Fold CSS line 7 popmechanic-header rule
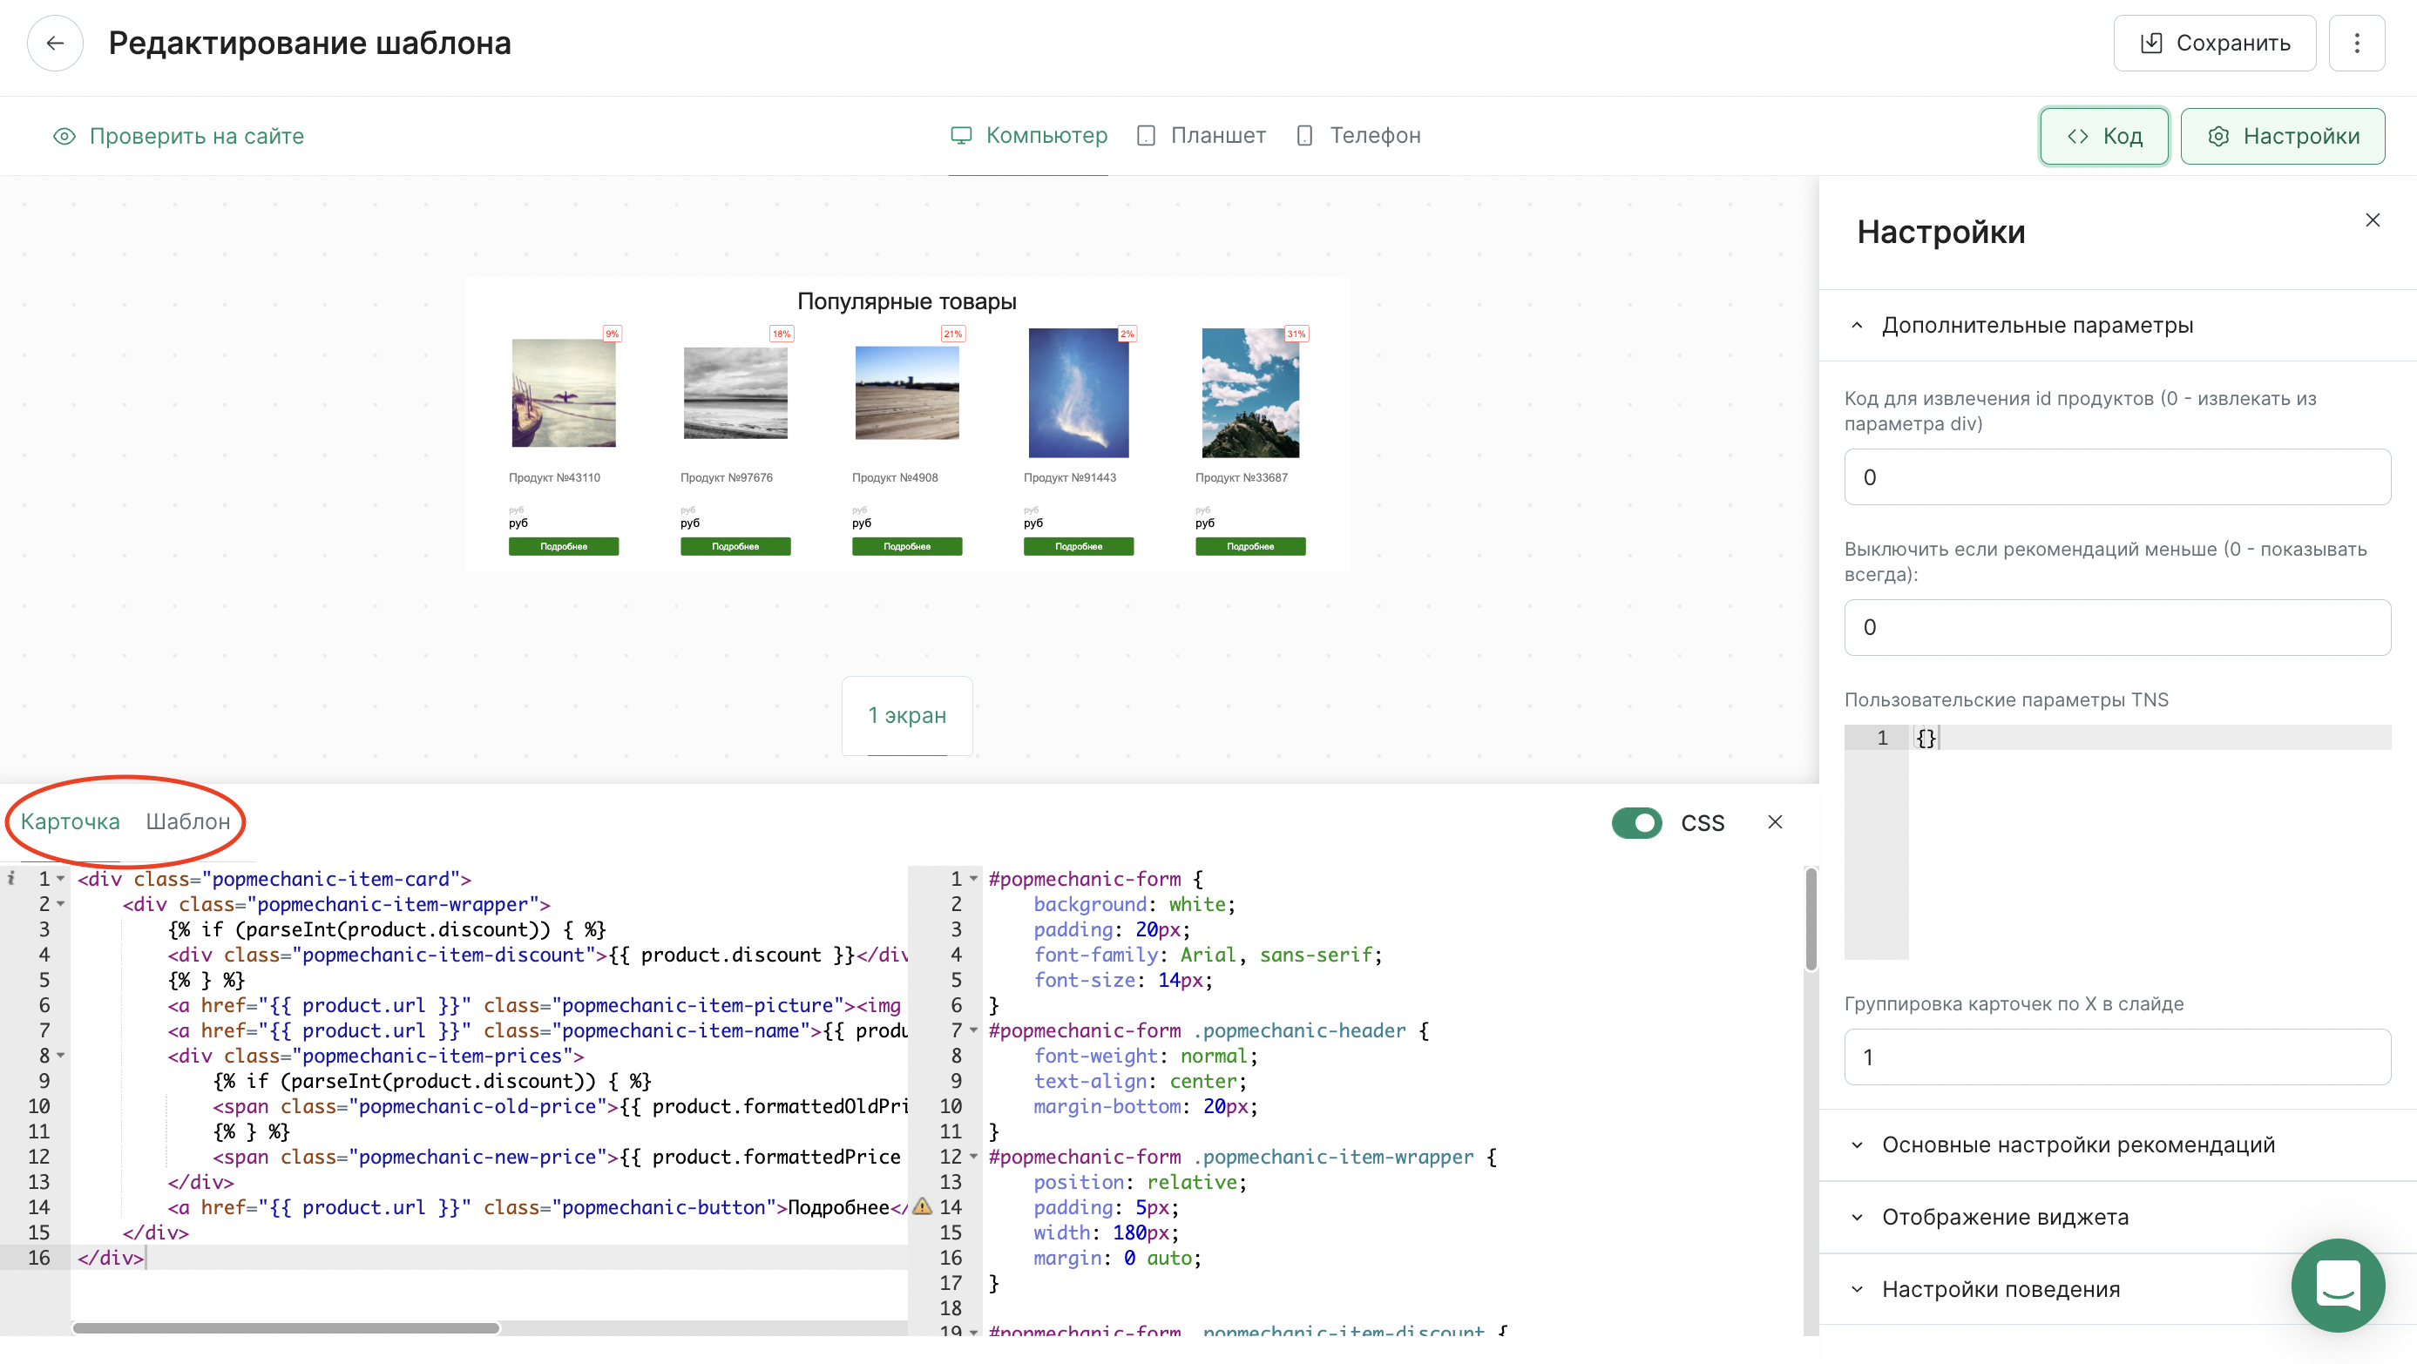The image size is (2417, 1364). click(974, 1030)
